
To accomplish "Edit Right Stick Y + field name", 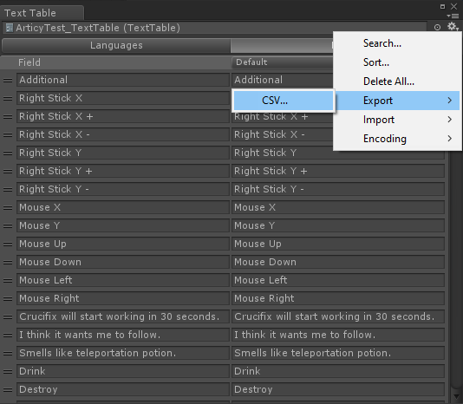I will [x=123, y=172].
